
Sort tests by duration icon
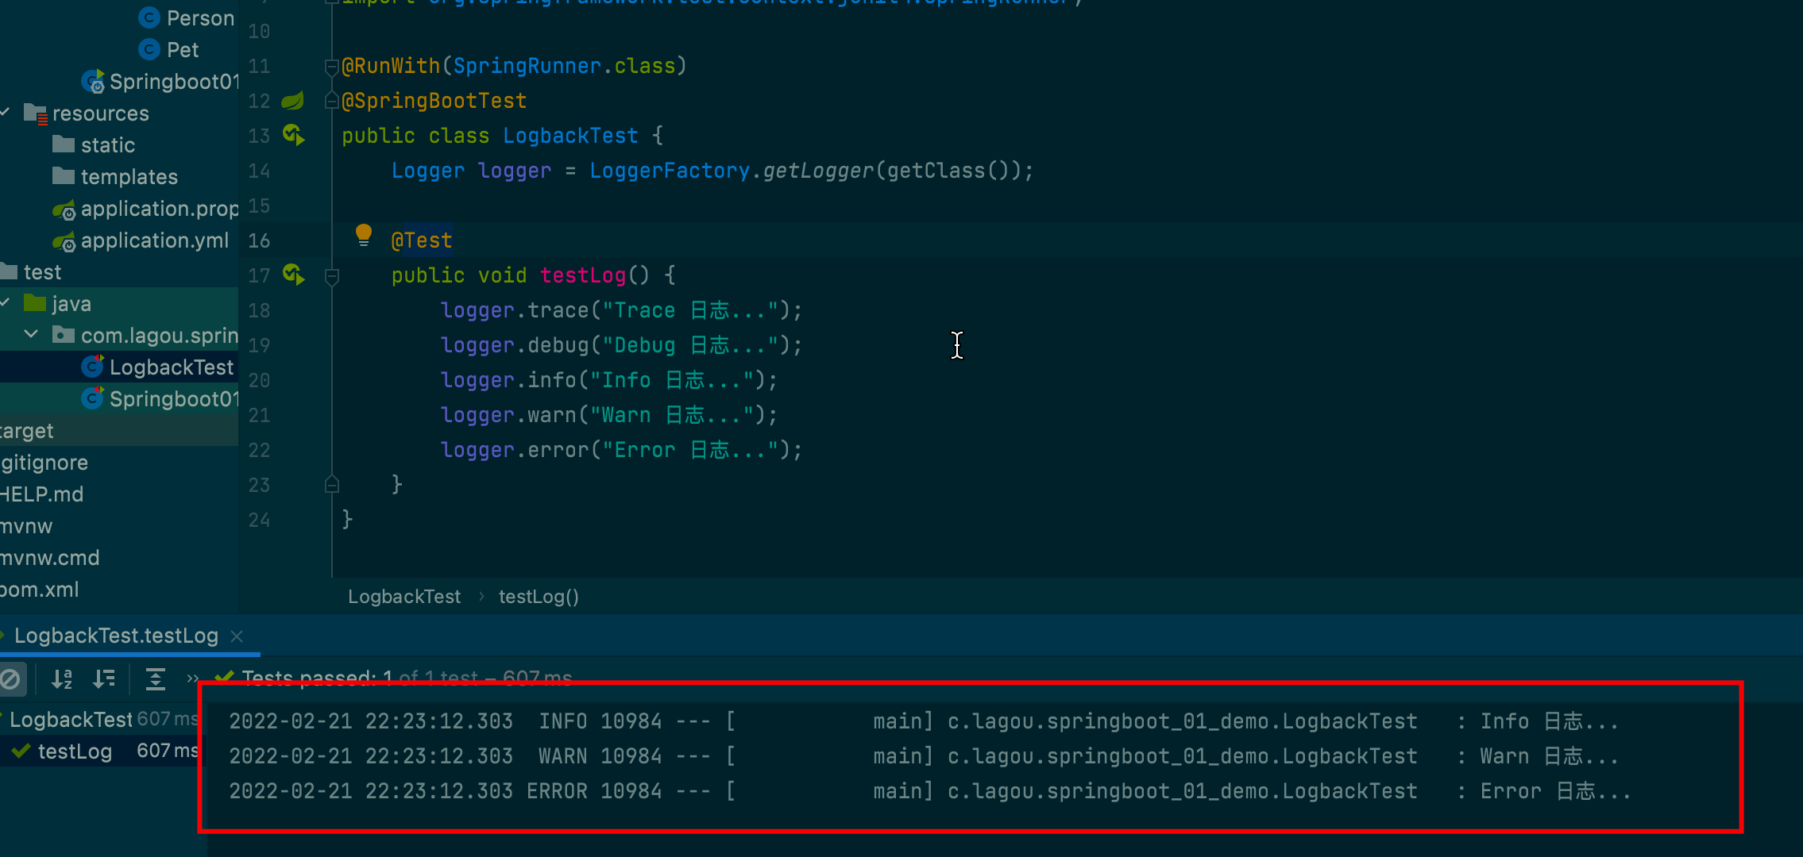point(104,679)
